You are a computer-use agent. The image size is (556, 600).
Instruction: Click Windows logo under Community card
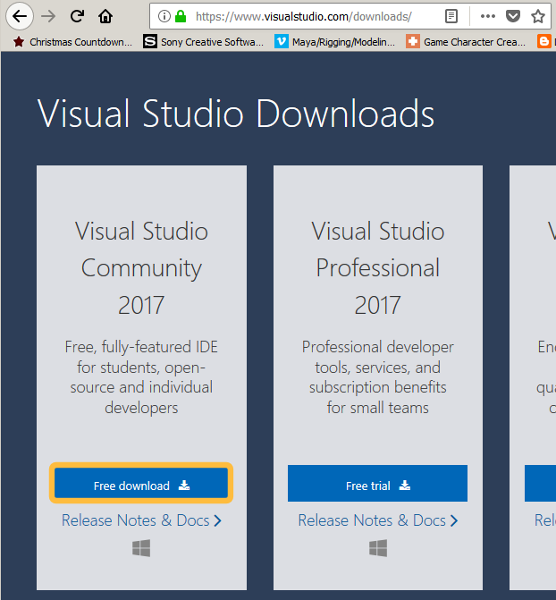[141, 548]
